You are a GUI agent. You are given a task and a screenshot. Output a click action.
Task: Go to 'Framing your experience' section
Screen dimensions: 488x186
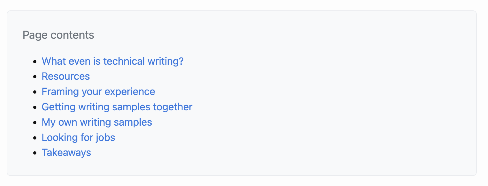tap(98, 92)
